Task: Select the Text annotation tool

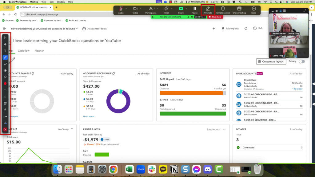Action: [5, 51]
